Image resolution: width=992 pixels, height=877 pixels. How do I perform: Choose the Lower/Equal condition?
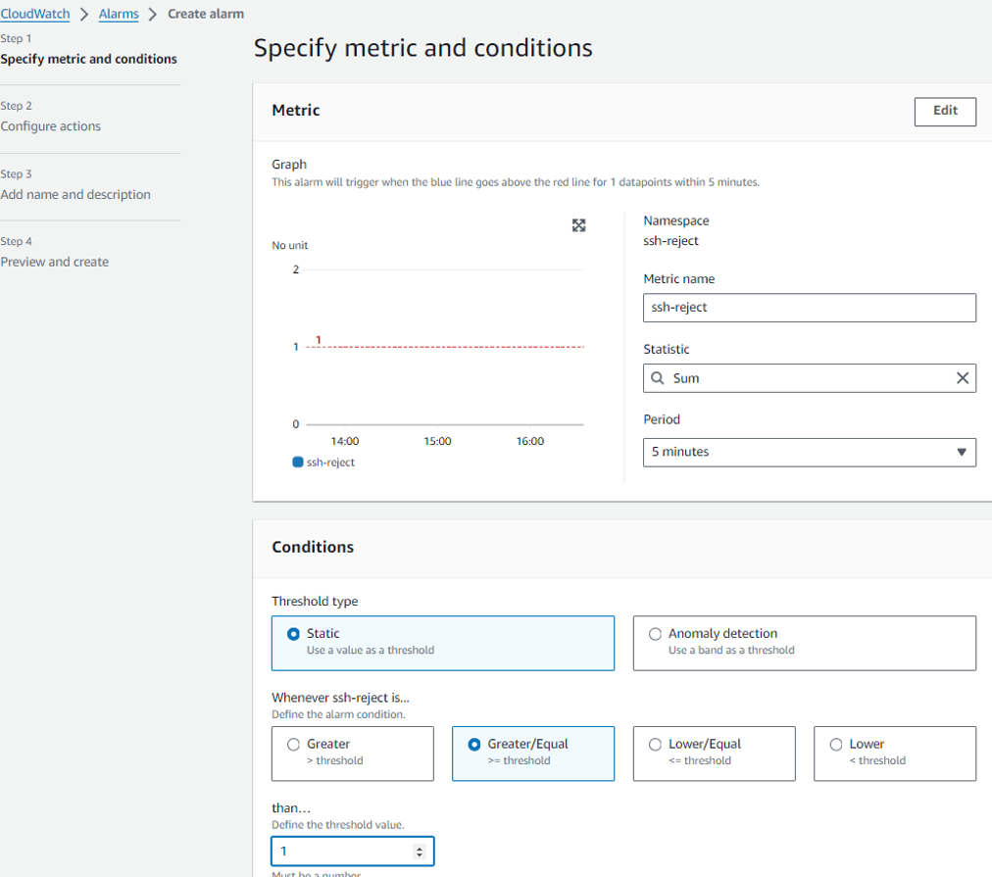655,745
